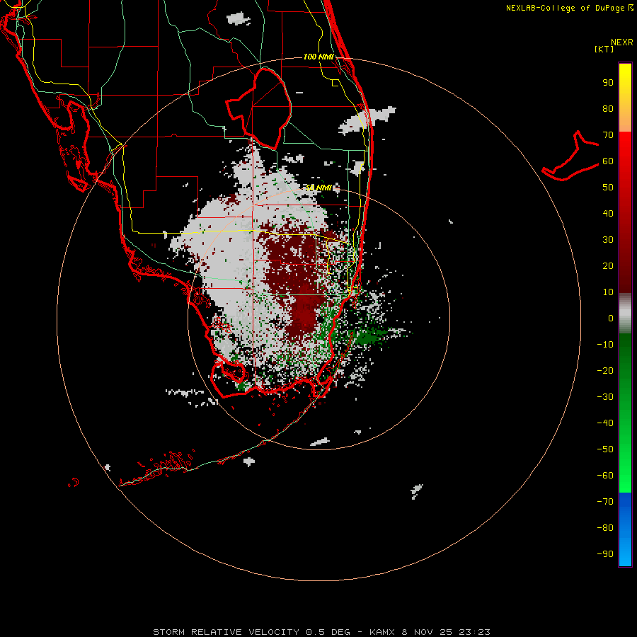Pick the gray zero-velocity segment of color bar
This screenshot has height=637, width=637.
[625, 314]
